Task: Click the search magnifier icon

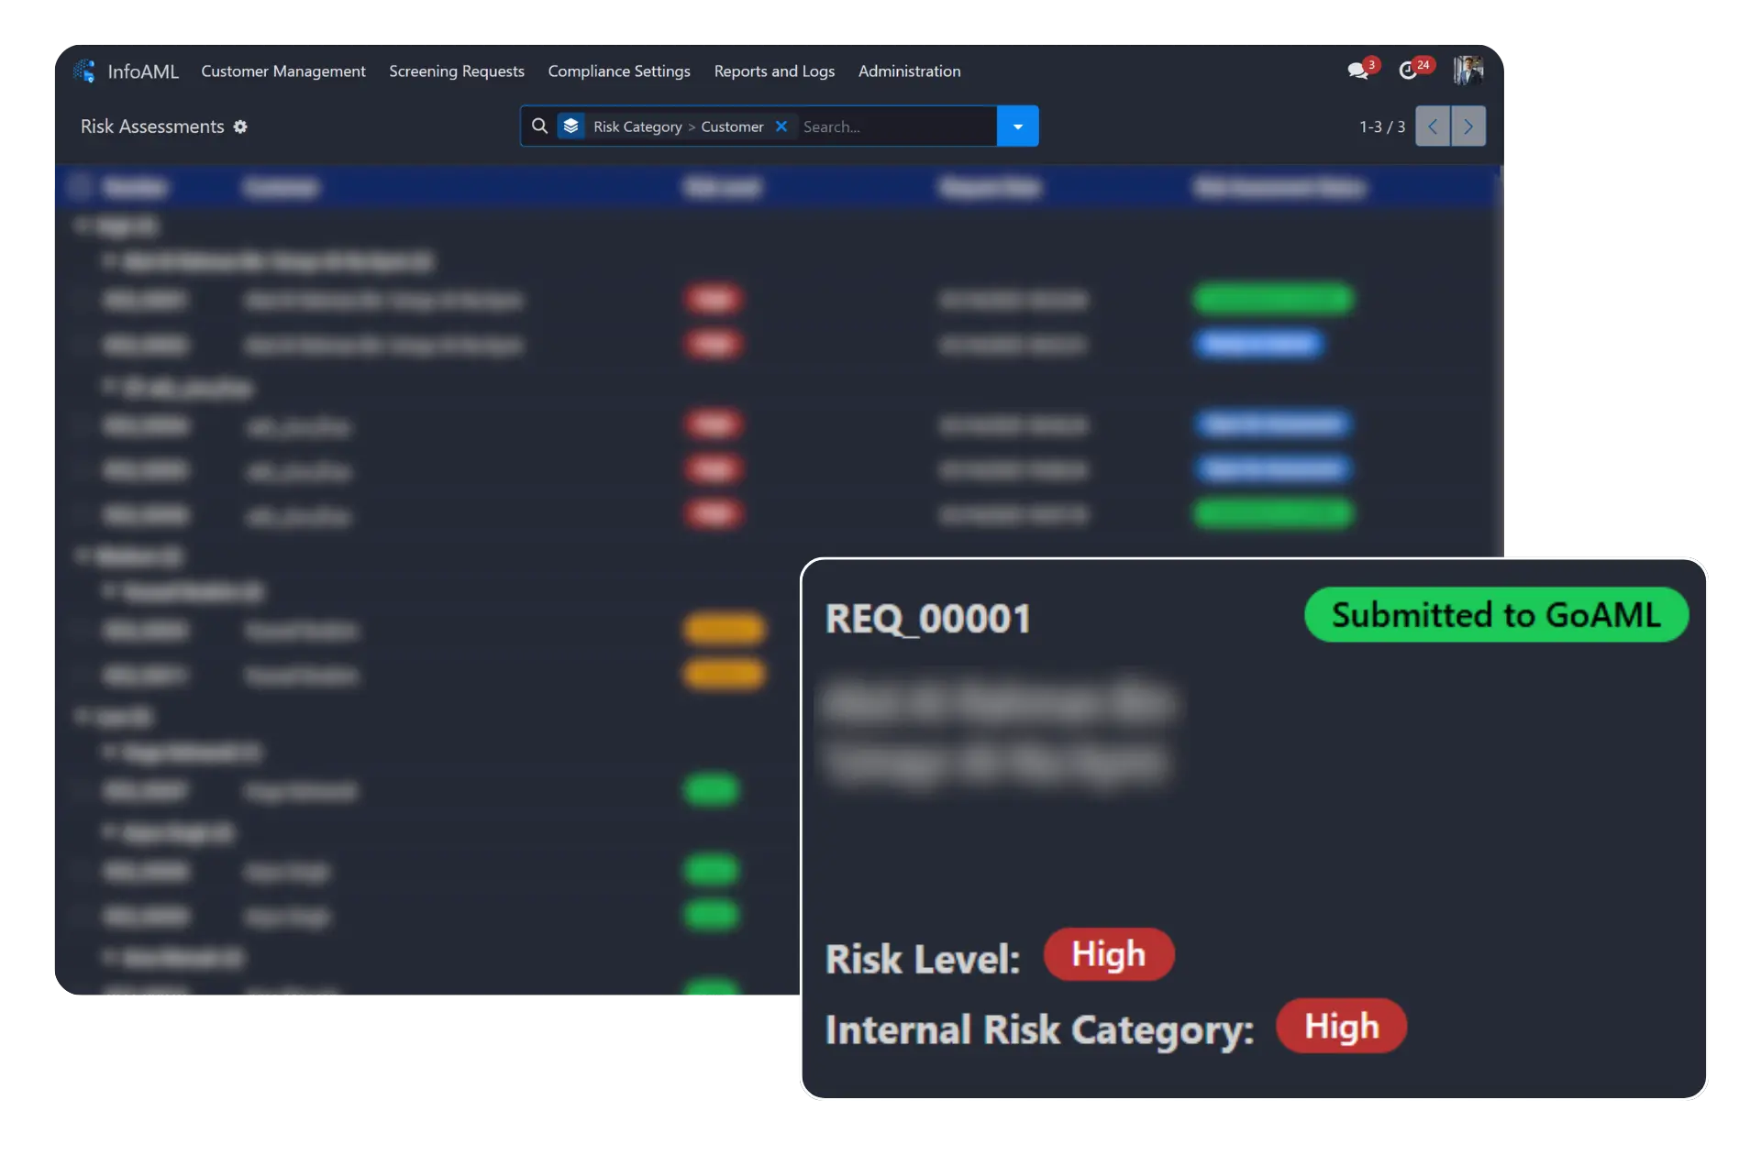Action: 539,126
